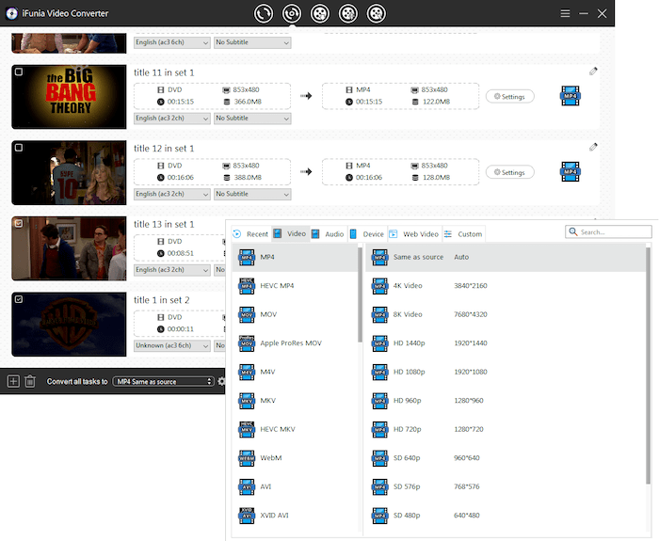
Task: Click the format list vertical scrollbar
Action: [360, 282]
